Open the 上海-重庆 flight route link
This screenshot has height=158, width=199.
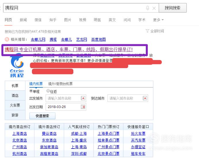point(79,140)
